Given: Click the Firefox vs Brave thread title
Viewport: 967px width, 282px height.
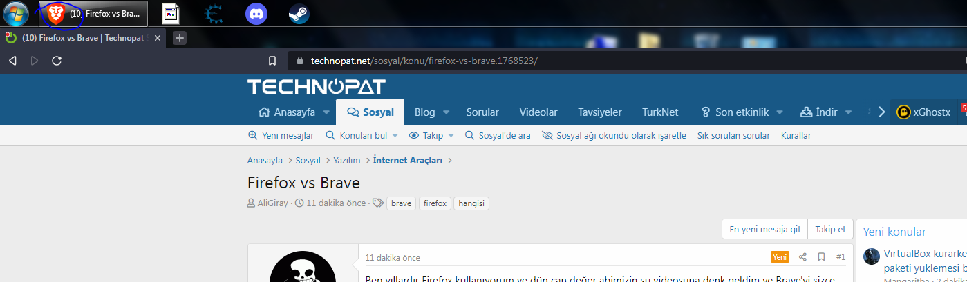Looking at the screenshot, I should 303,183.
